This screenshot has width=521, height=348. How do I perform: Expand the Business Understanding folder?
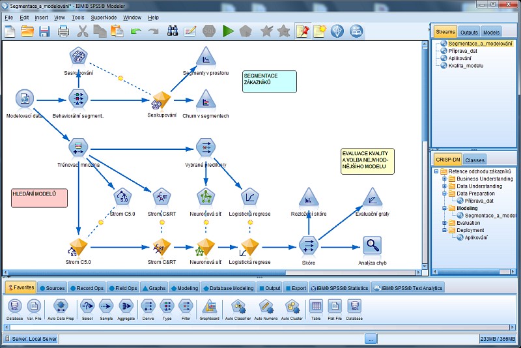[444, 179]
